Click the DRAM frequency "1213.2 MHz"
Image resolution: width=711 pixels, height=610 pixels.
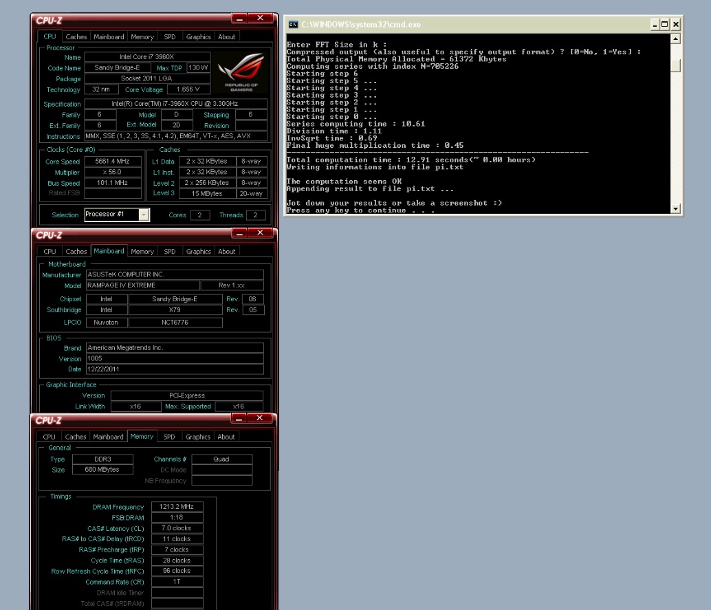[177, 507]
